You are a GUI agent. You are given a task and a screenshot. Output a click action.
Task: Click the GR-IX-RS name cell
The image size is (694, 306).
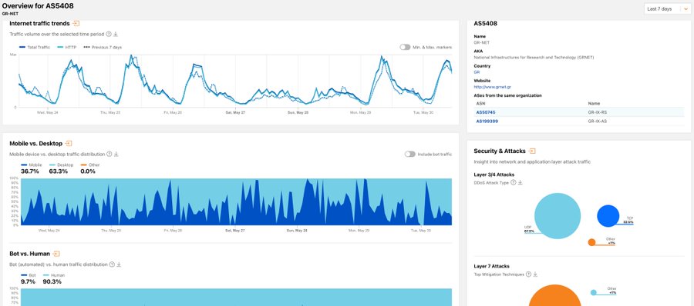[597, 112]
